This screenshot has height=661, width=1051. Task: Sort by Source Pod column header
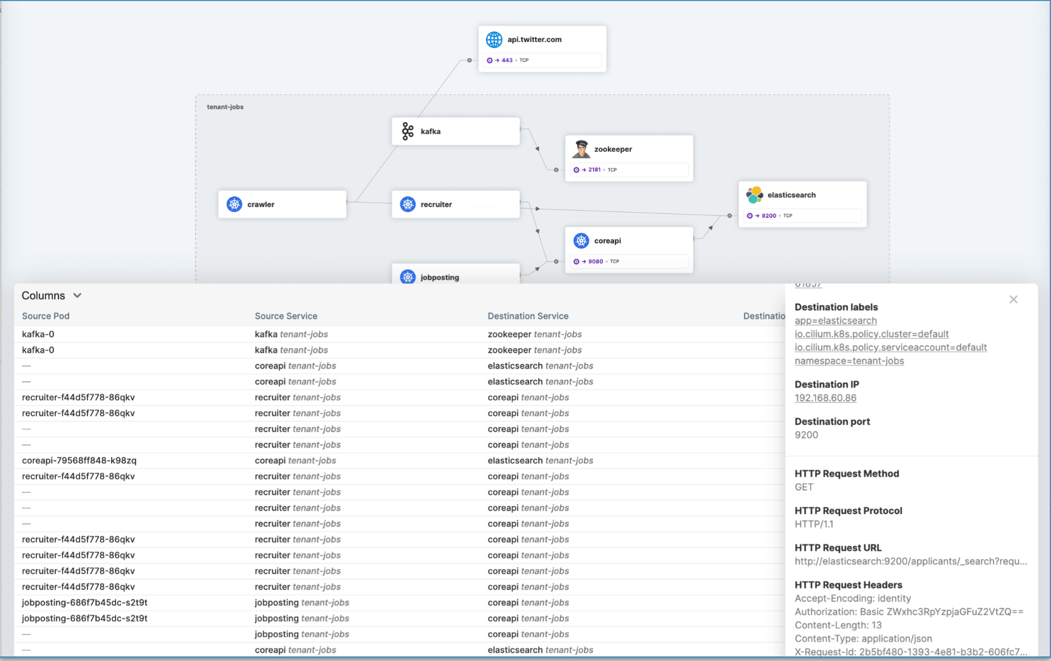point(46,316)
